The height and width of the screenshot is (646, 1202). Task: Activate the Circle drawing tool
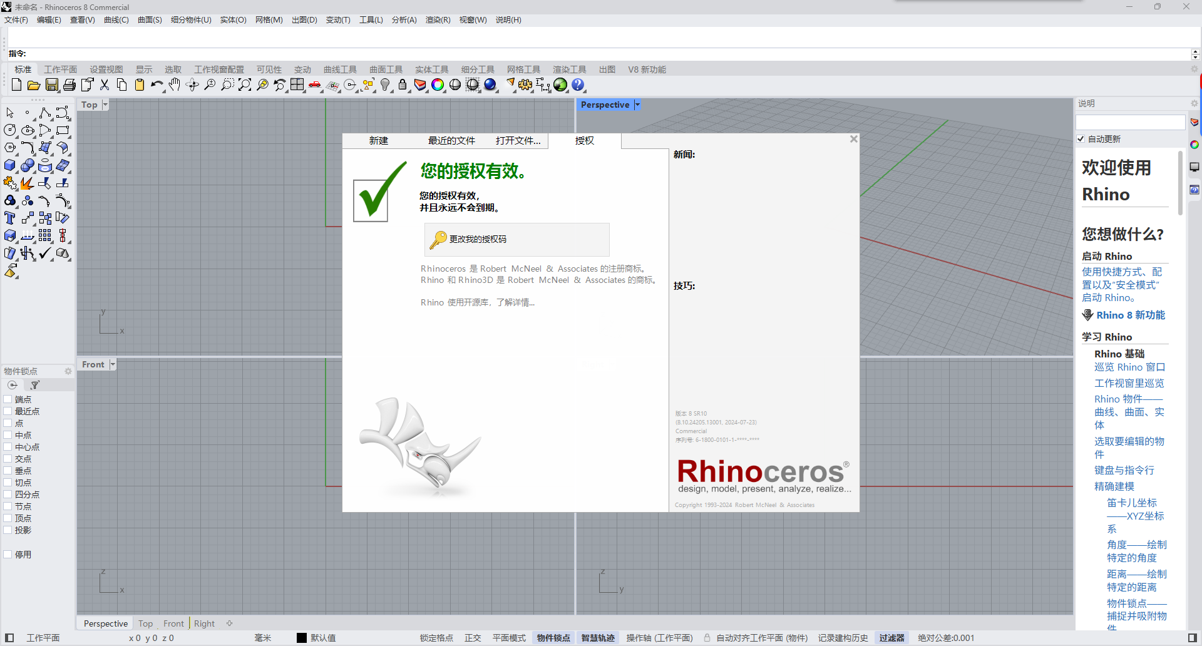pyautogui.click(x=9, y=130)
